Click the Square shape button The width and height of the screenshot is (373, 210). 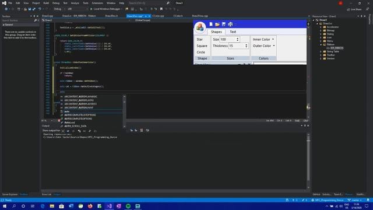[x=202, y=45]
